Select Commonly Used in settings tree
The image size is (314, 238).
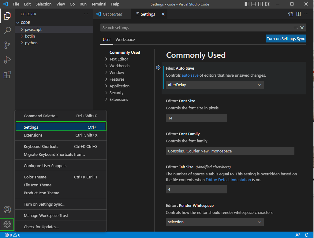coord(125,52)
